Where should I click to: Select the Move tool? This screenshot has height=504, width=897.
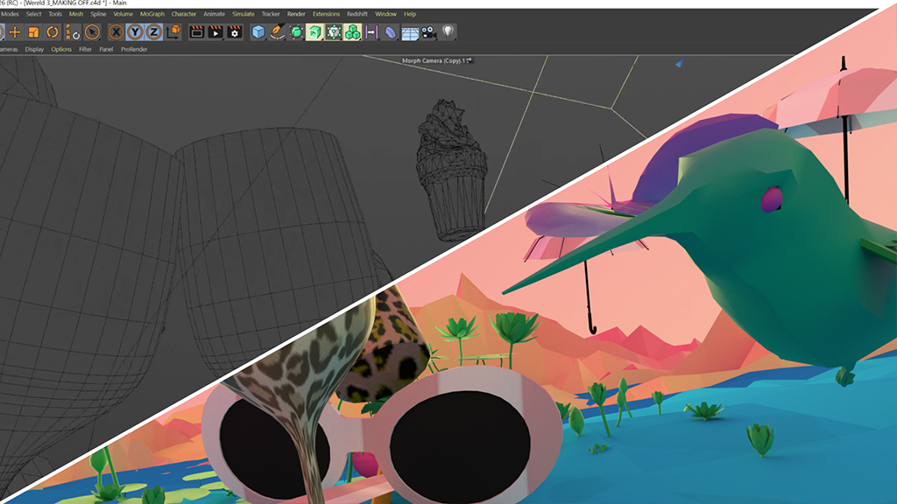(14, 32)
